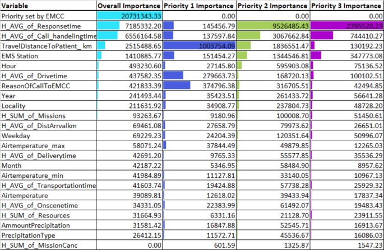Click overall value 93263.67
Image resolution: width=384 pixels, height=250 pixels.
click(147, 116)
